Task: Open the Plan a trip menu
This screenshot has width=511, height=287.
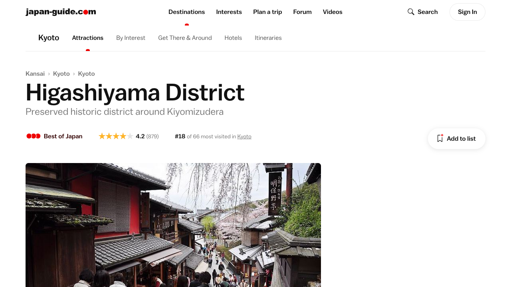Action: coord(267,12)
